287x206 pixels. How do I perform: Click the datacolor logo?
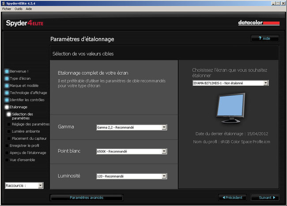[259, 23]
